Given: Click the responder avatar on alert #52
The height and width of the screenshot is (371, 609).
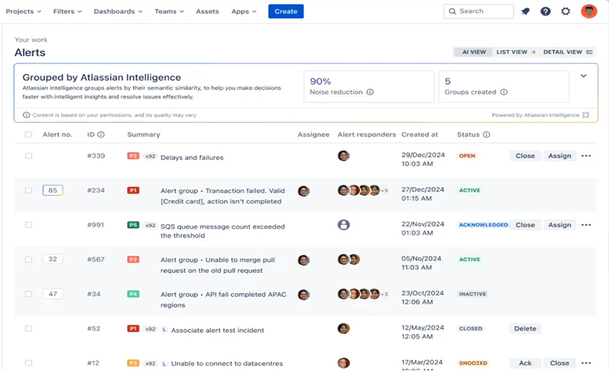Looking at the screenshot, I should [344, 328].
